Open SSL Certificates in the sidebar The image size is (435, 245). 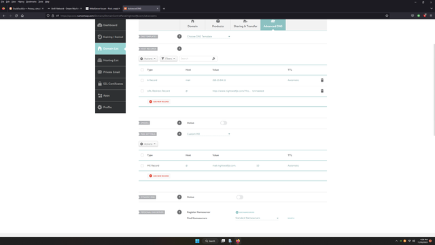coord(110,84)
